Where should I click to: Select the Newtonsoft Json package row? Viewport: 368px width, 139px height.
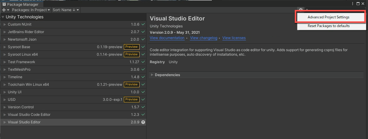[60, 39]
